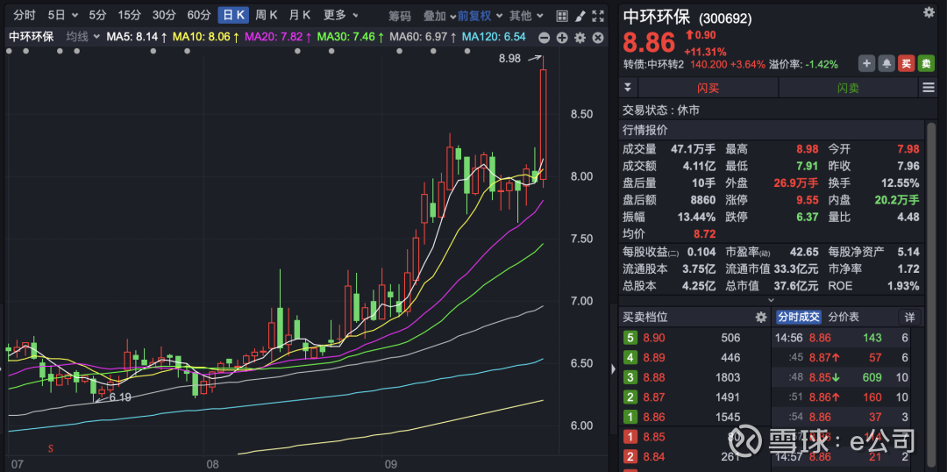The height and width of the screenshot is (472, 947).
Task: Zoom out the chart with minus icon
Action: coord(545,38)
